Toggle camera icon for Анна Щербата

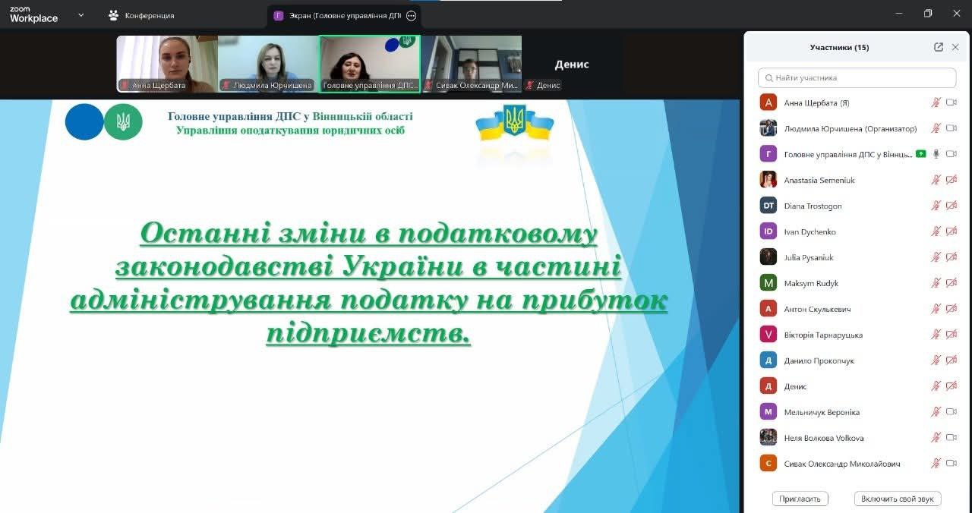pyautogui.click(x=951, y=102)
